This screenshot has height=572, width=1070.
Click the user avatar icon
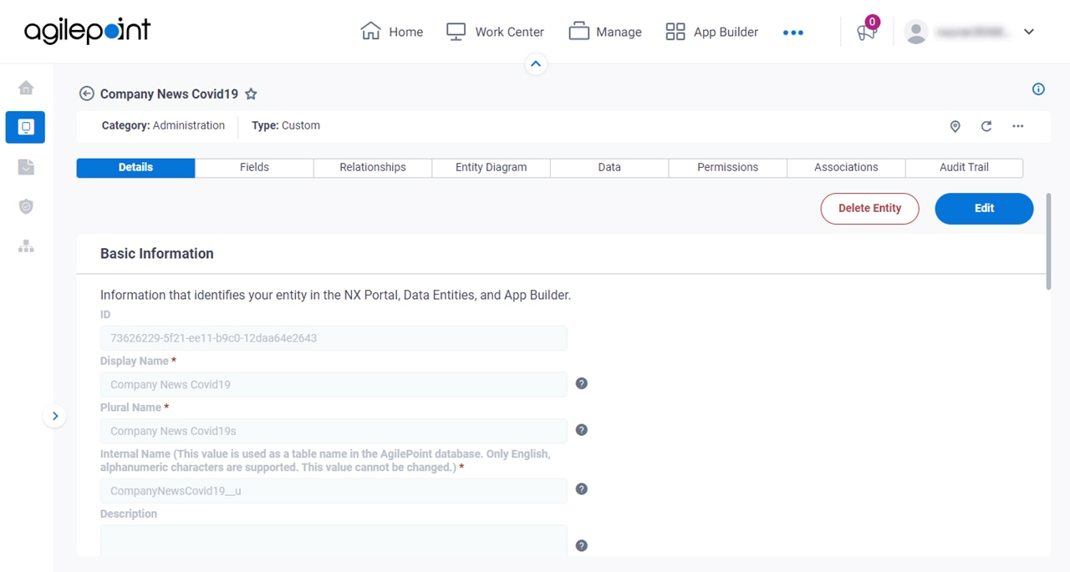coord(916,32)
